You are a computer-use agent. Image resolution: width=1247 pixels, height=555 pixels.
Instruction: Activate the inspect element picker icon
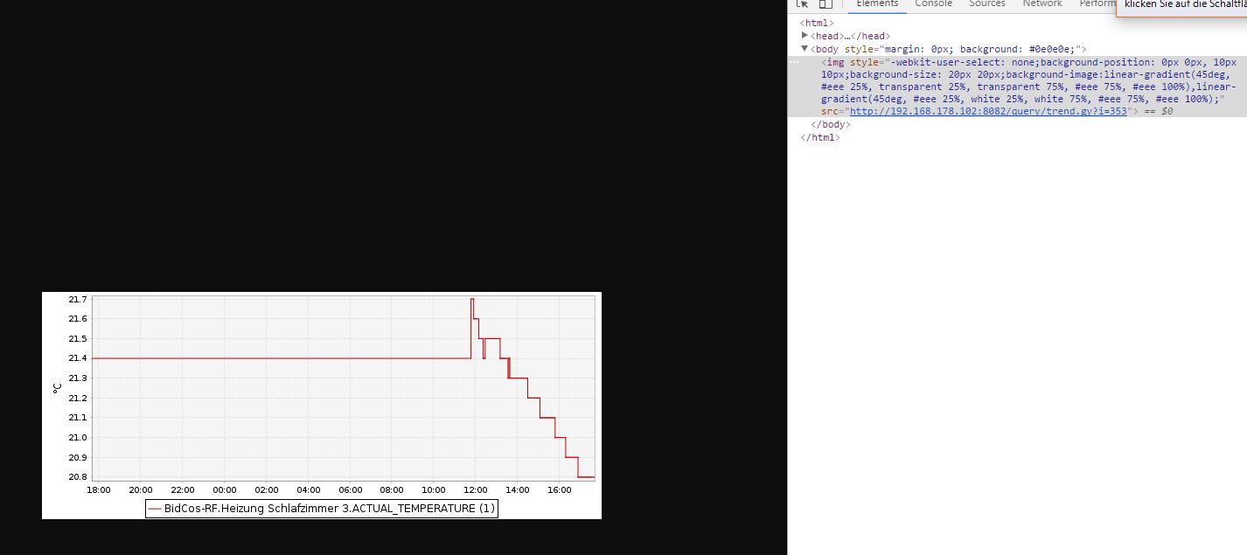coord(802,3)
